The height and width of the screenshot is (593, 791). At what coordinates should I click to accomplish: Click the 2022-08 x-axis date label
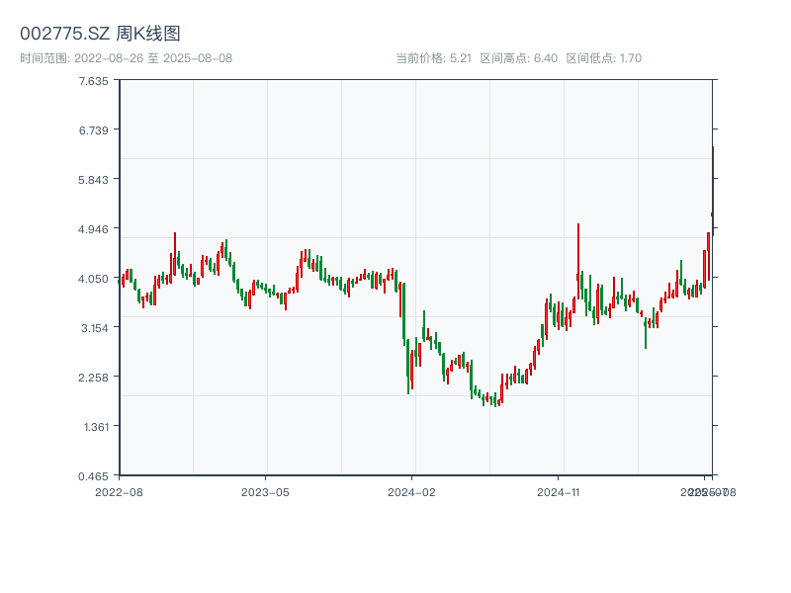click(119, 491)
